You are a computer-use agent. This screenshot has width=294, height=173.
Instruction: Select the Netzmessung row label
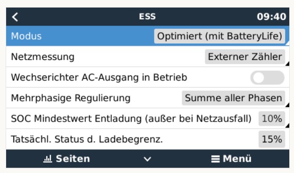point(43,57)
